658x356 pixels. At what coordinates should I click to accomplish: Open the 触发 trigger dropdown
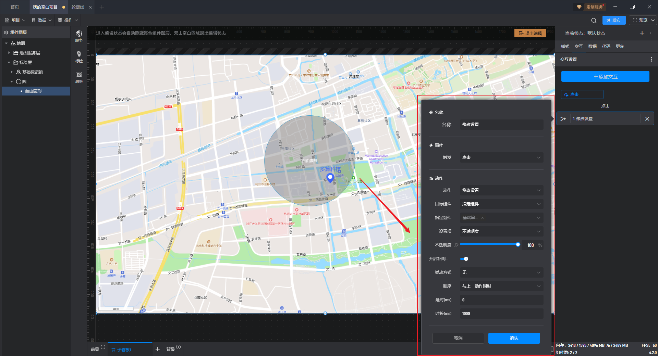pyautogui.click(x=501, y=157)
